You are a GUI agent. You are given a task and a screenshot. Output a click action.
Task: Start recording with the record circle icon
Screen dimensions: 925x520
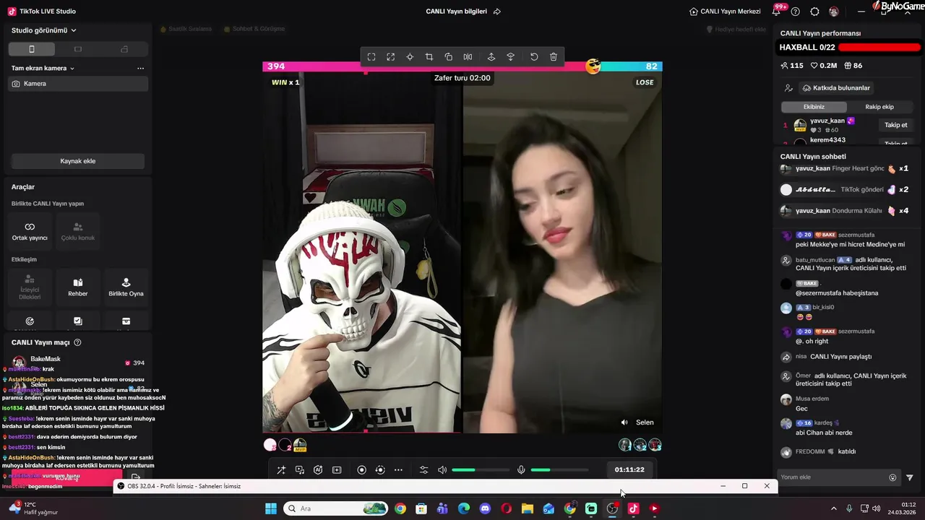(x=362, y=470)
